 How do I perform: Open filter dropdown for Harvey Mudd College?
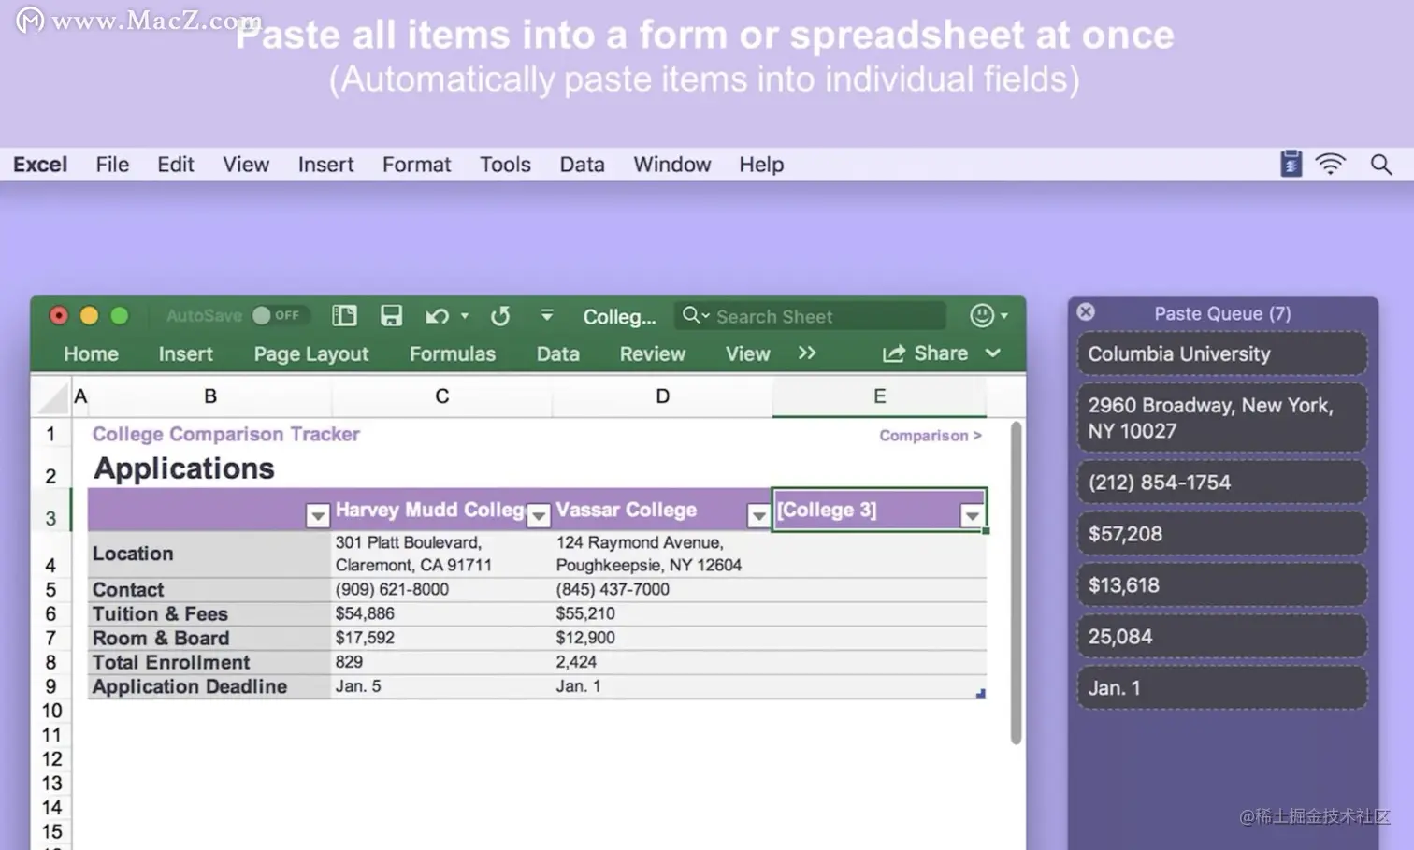[x=539, y=515]
